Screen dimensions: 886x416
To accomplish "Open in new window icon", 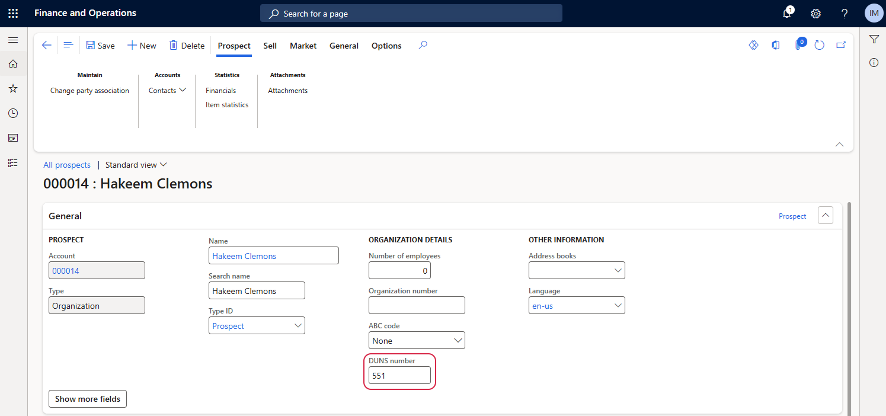I will click(x=840, y=46).
